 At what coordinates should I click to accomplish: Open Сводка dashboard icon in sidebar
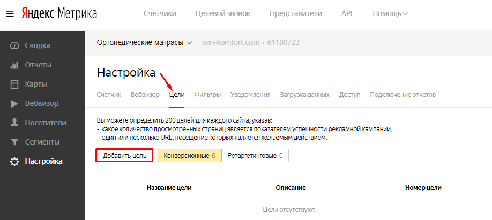coord(14,45)
